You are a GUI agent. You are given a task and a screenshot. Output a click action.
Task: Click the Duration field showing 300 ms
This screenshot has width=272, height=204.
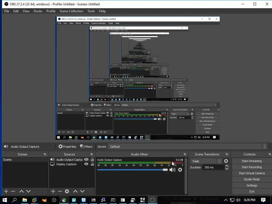coord(213,167)
